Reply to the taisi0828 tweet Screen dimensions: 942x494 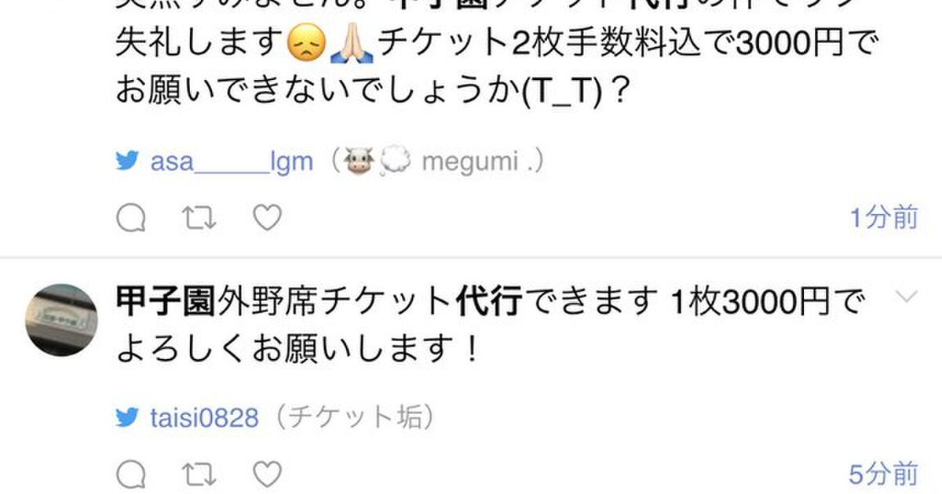[x=131, y=474]
